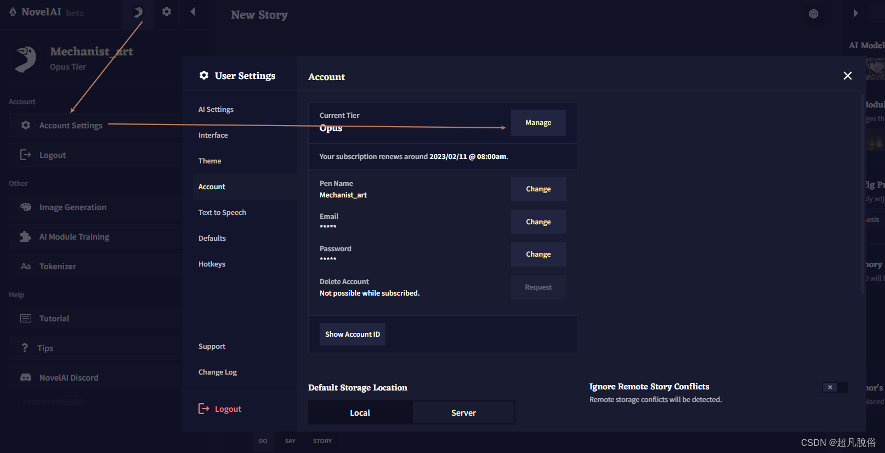Viewport: 885px width, 453px height.
Task: Open Tips question mark icon
Action: [25, 348]
